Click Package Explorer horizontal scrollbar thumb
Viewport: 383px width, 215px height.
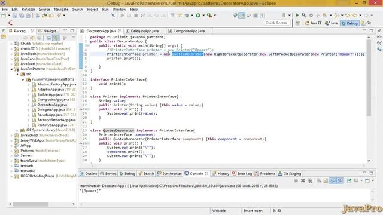pyautogui.click(x=31, y=204)
